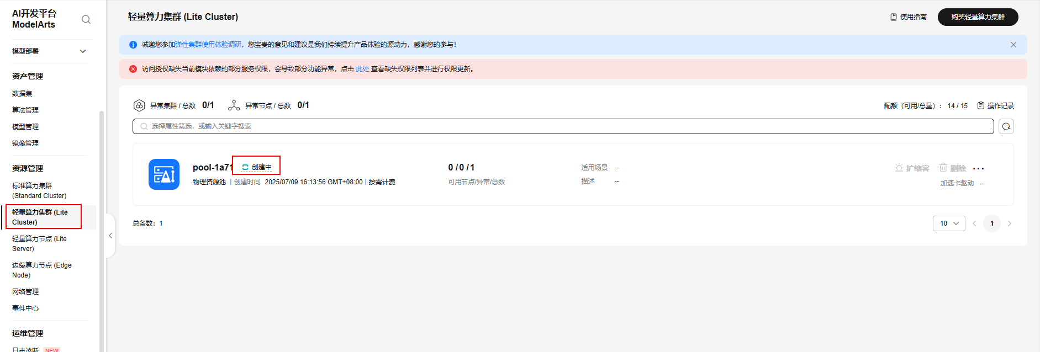The width and height of the screenshot is (1040, 352).
Task: Click the 异常节点 node icon
Action: click(234, 105)
